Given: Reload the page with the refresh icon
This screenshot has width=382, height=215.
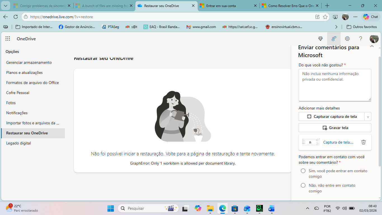Looking at the screenshot, I should coord(16,17).
